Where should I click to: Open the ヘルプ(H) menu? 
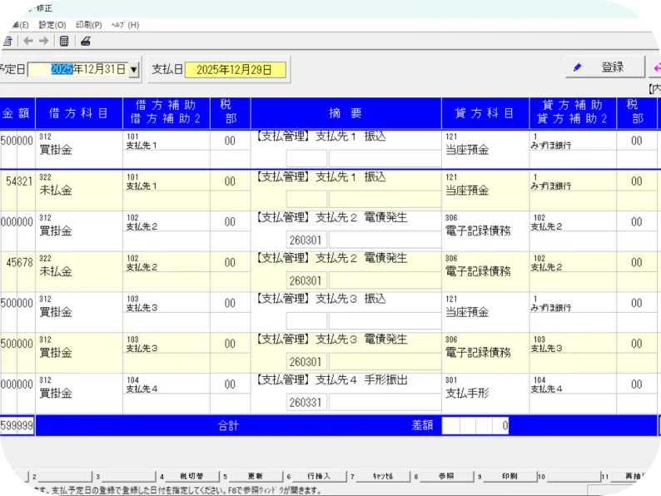(x=125, y=25)
